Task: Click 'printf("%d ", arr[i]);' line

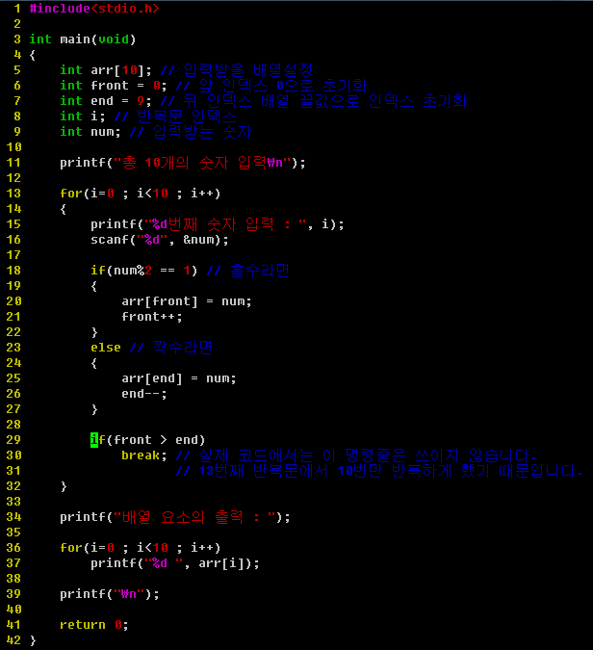Action: click(x=175, y=563)
